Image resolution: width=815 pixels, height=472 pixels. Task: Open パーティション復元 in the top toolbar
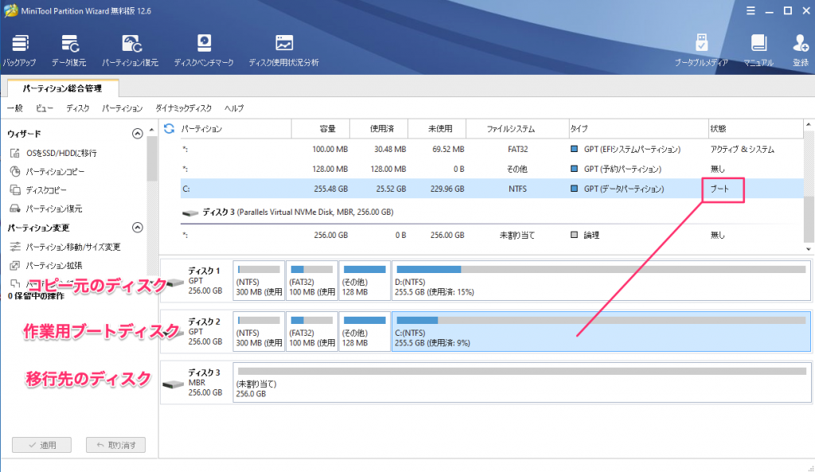click(130, 50)
